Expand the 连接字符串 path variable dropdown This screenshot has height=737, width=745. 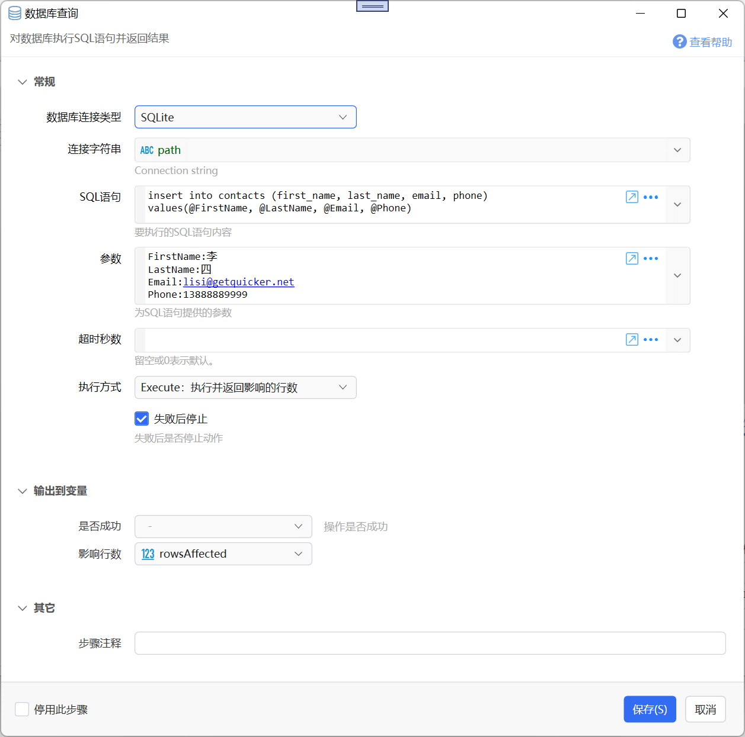point(677,150)
